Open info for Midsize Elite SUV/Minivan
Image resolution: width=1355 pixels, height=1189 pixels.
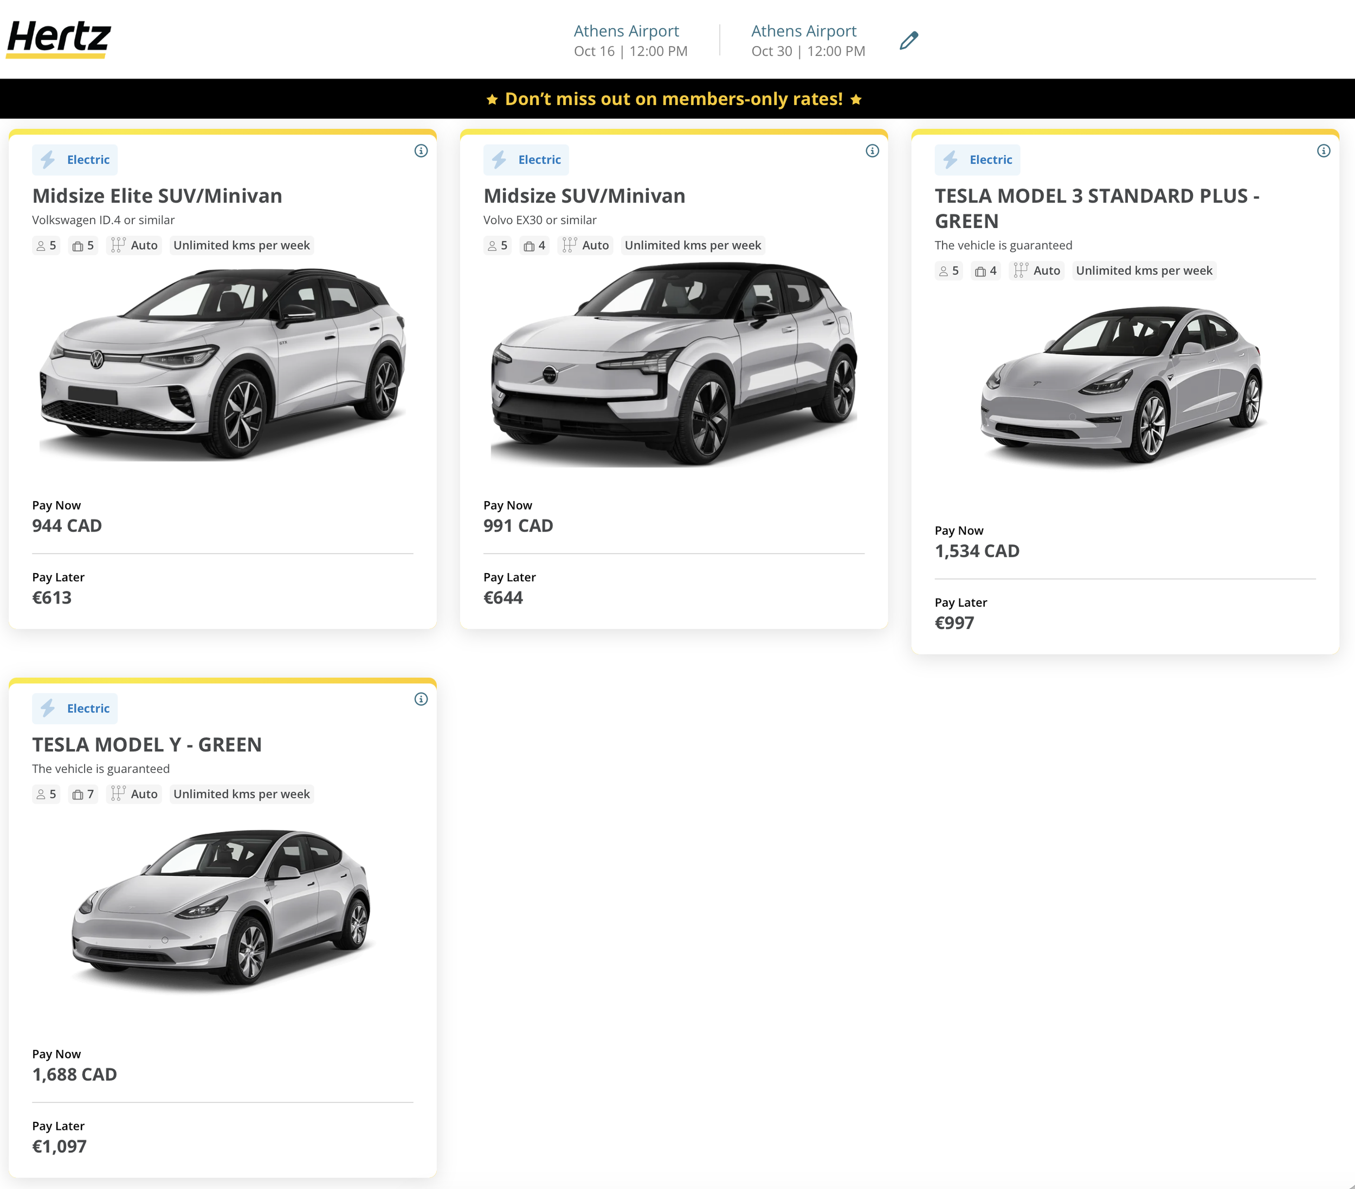(x=421, y=151)
